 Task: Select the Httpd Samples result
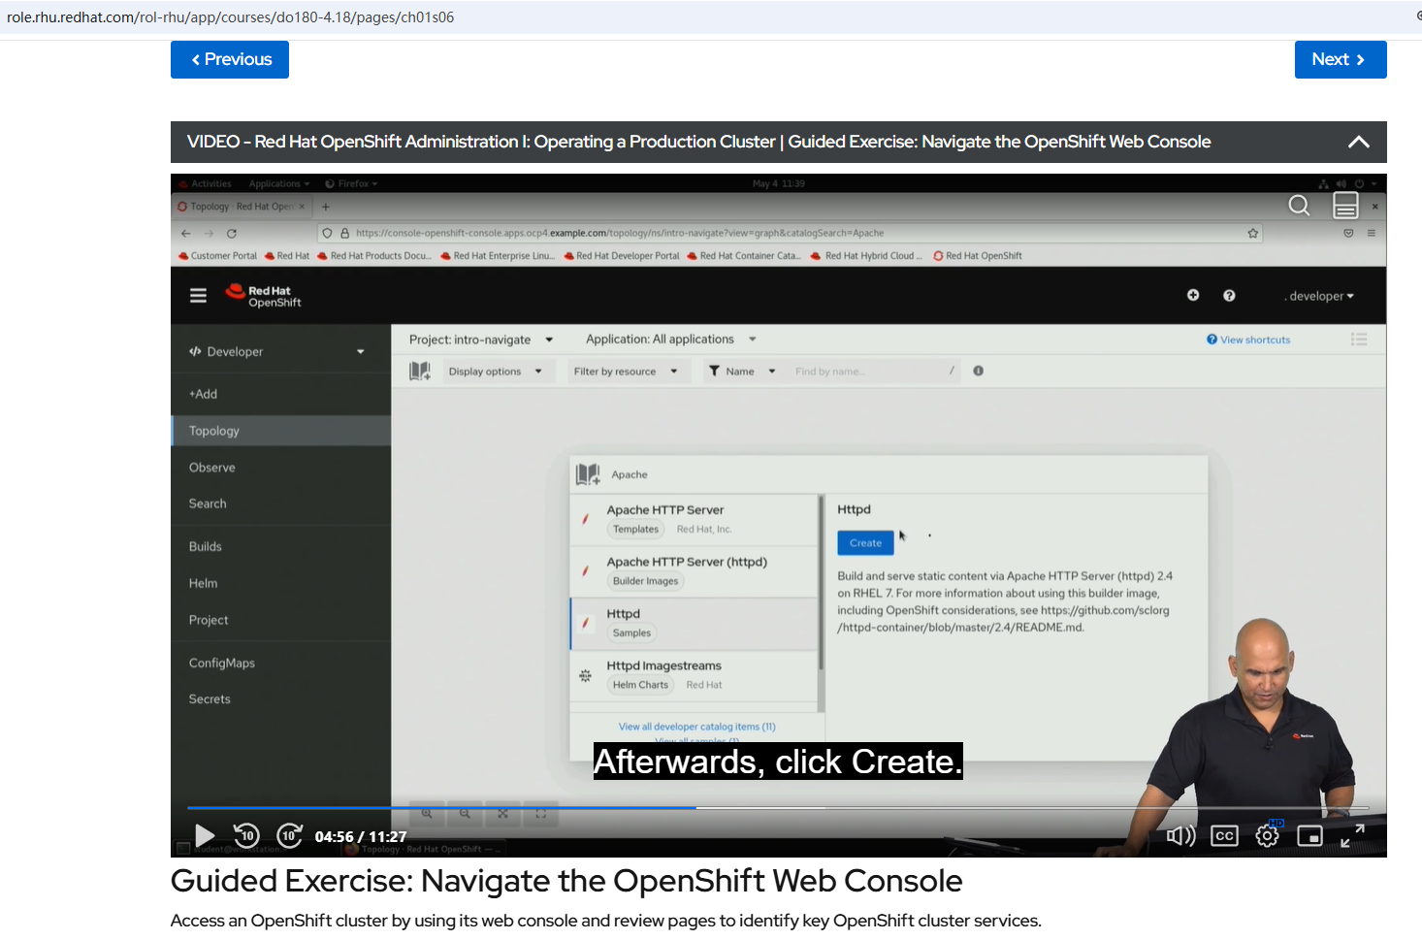(695, 623)
